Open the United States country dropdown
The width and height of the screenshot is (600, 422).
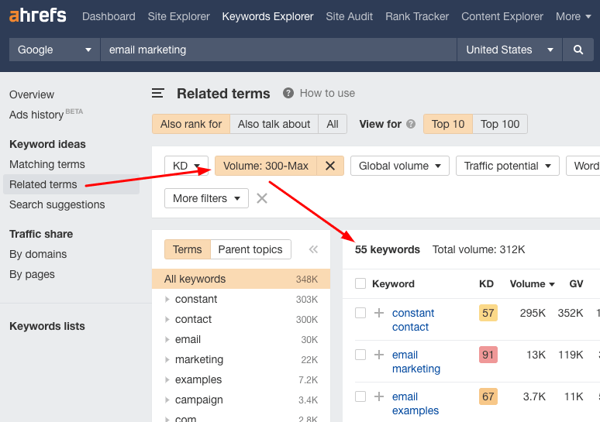[509, 50]
